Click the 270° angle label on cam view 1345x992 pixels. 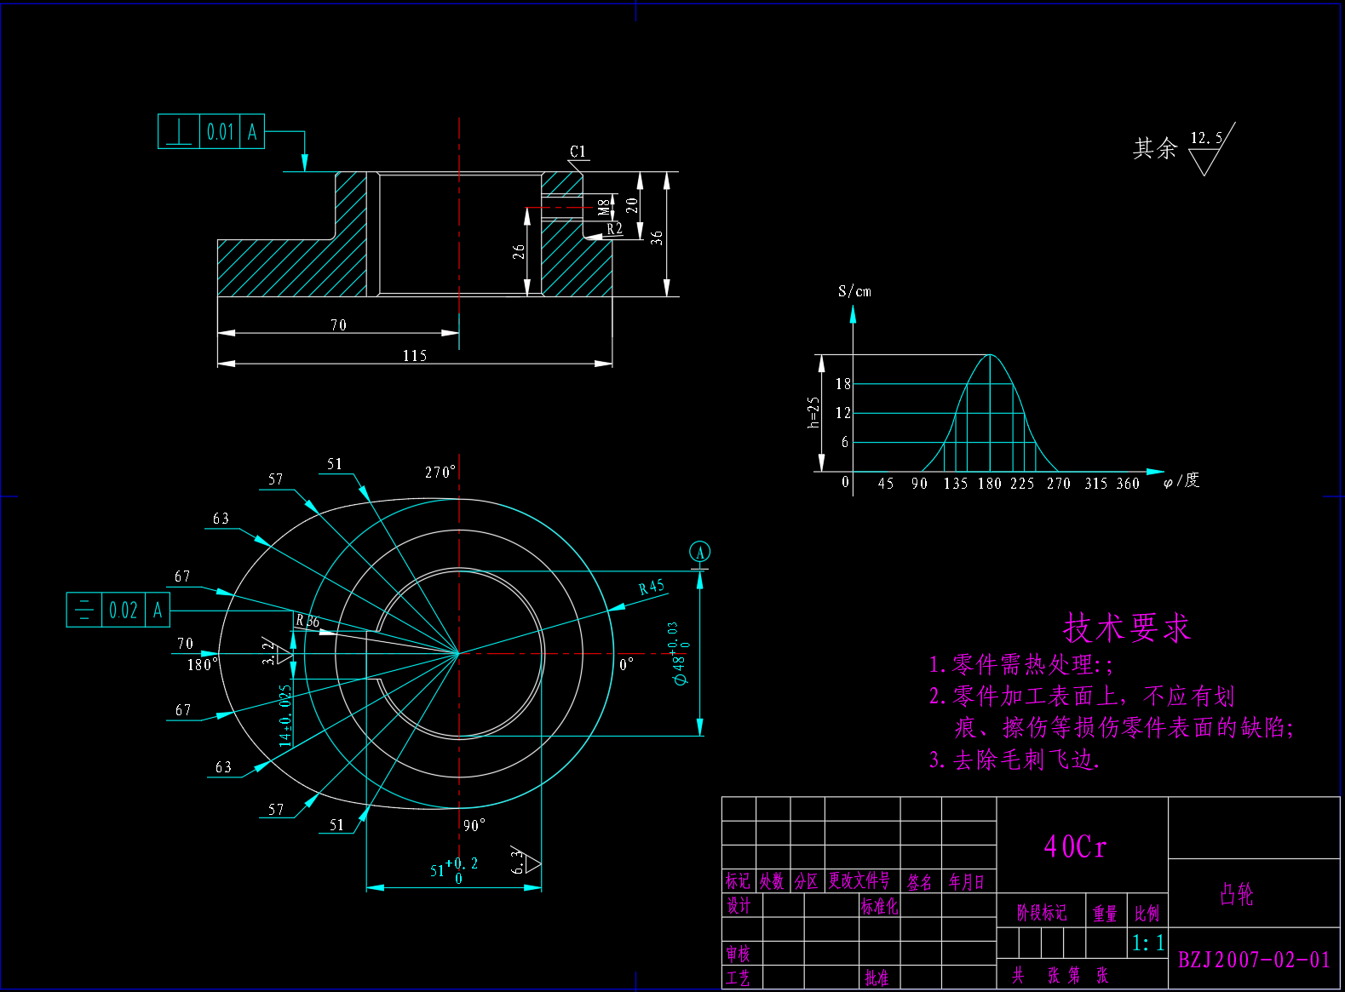[440, 472]
